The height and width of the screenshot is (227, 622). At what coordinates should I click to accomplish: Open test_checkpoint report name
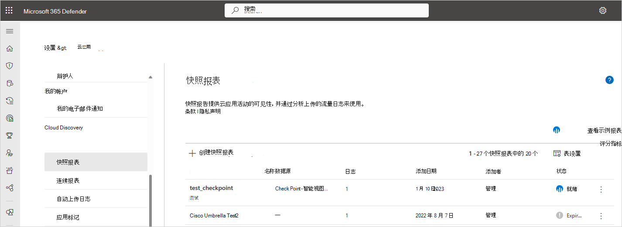click(x=211, y=188)
